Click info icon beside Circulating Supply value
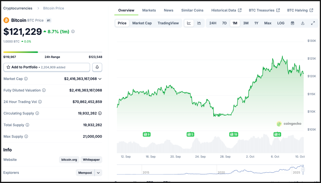This screenshot has height=183, width=321. pos(100,113)
